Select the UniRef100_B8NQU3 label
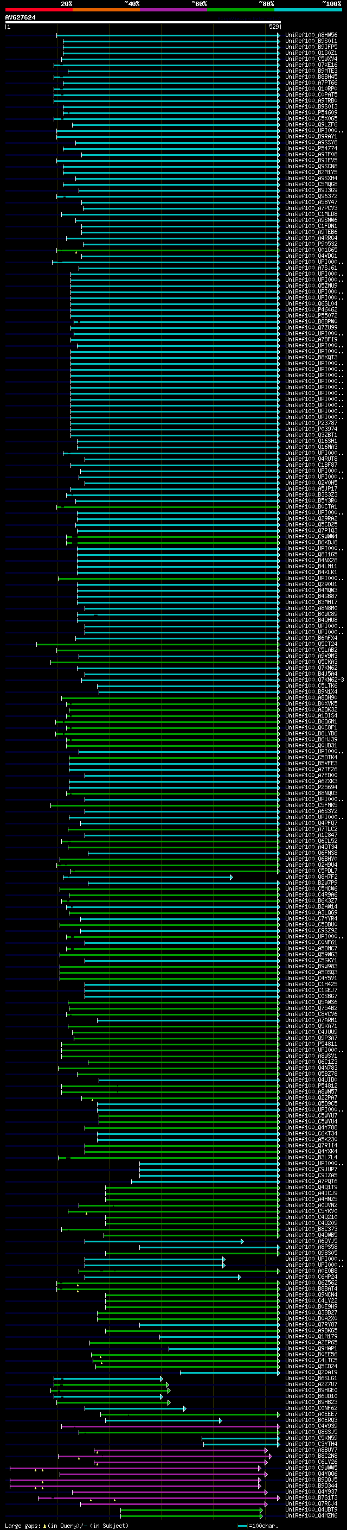This screenshot has height=1530, width=347. coord(311,793)
